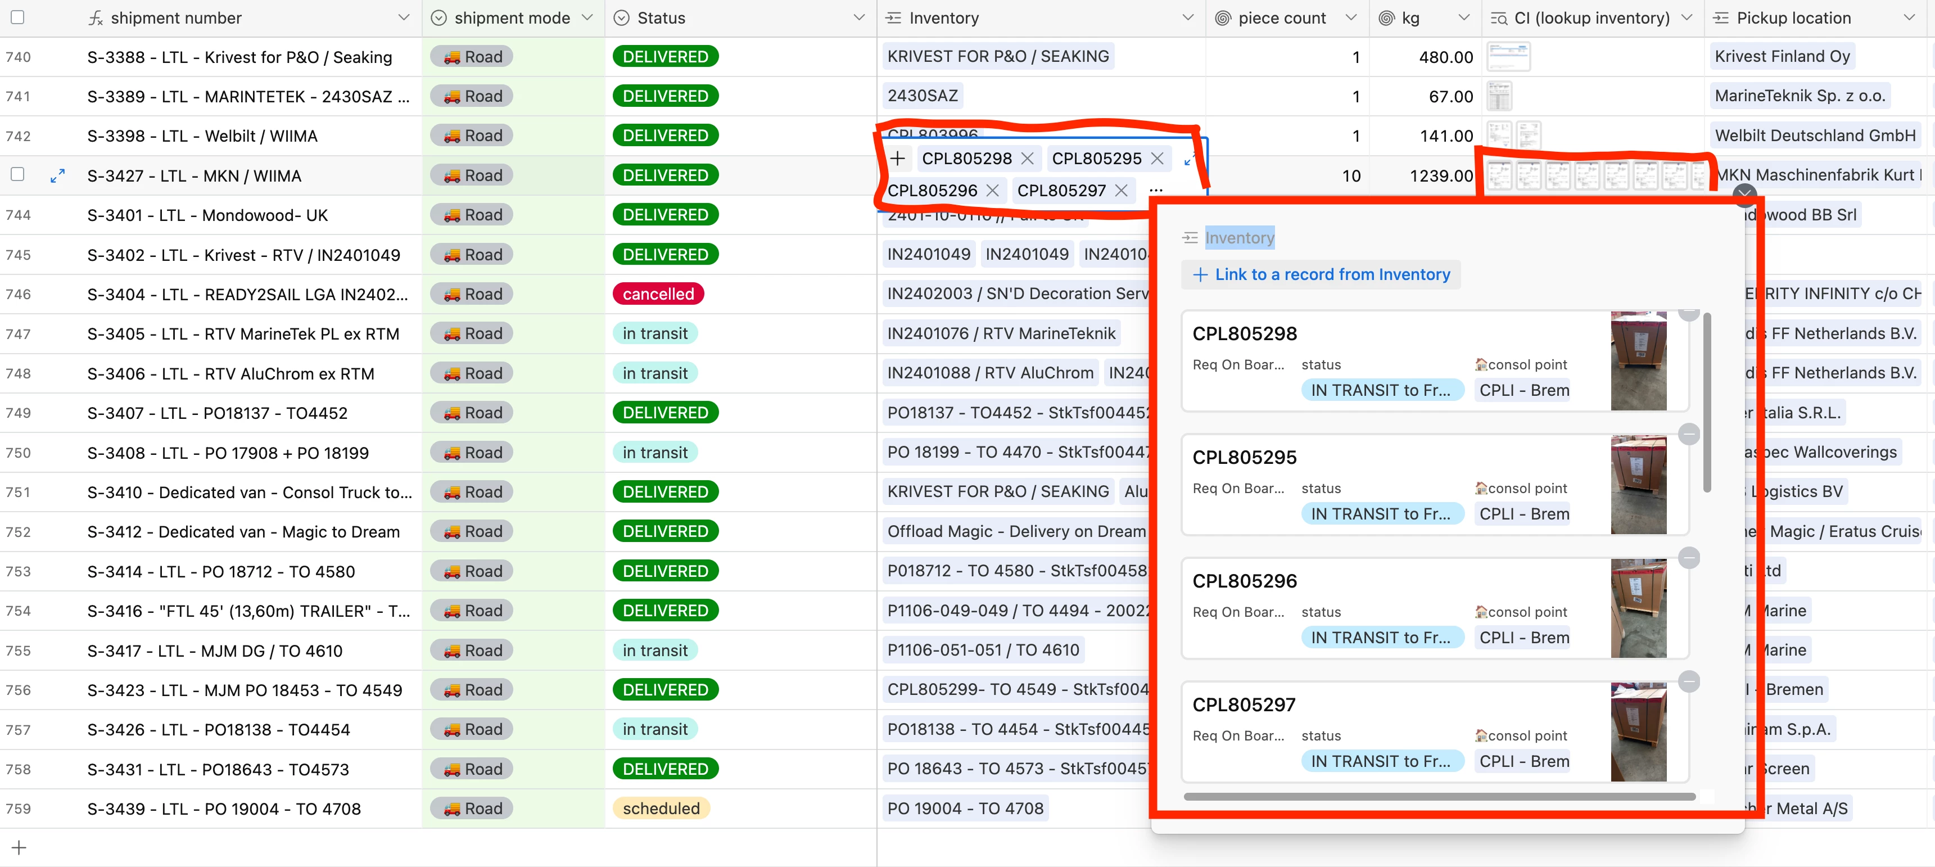Add new row with bottom plus icon

(19, 847)
